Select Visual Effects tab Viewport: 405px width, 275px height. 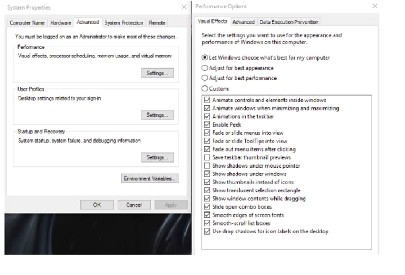point(212,21)
